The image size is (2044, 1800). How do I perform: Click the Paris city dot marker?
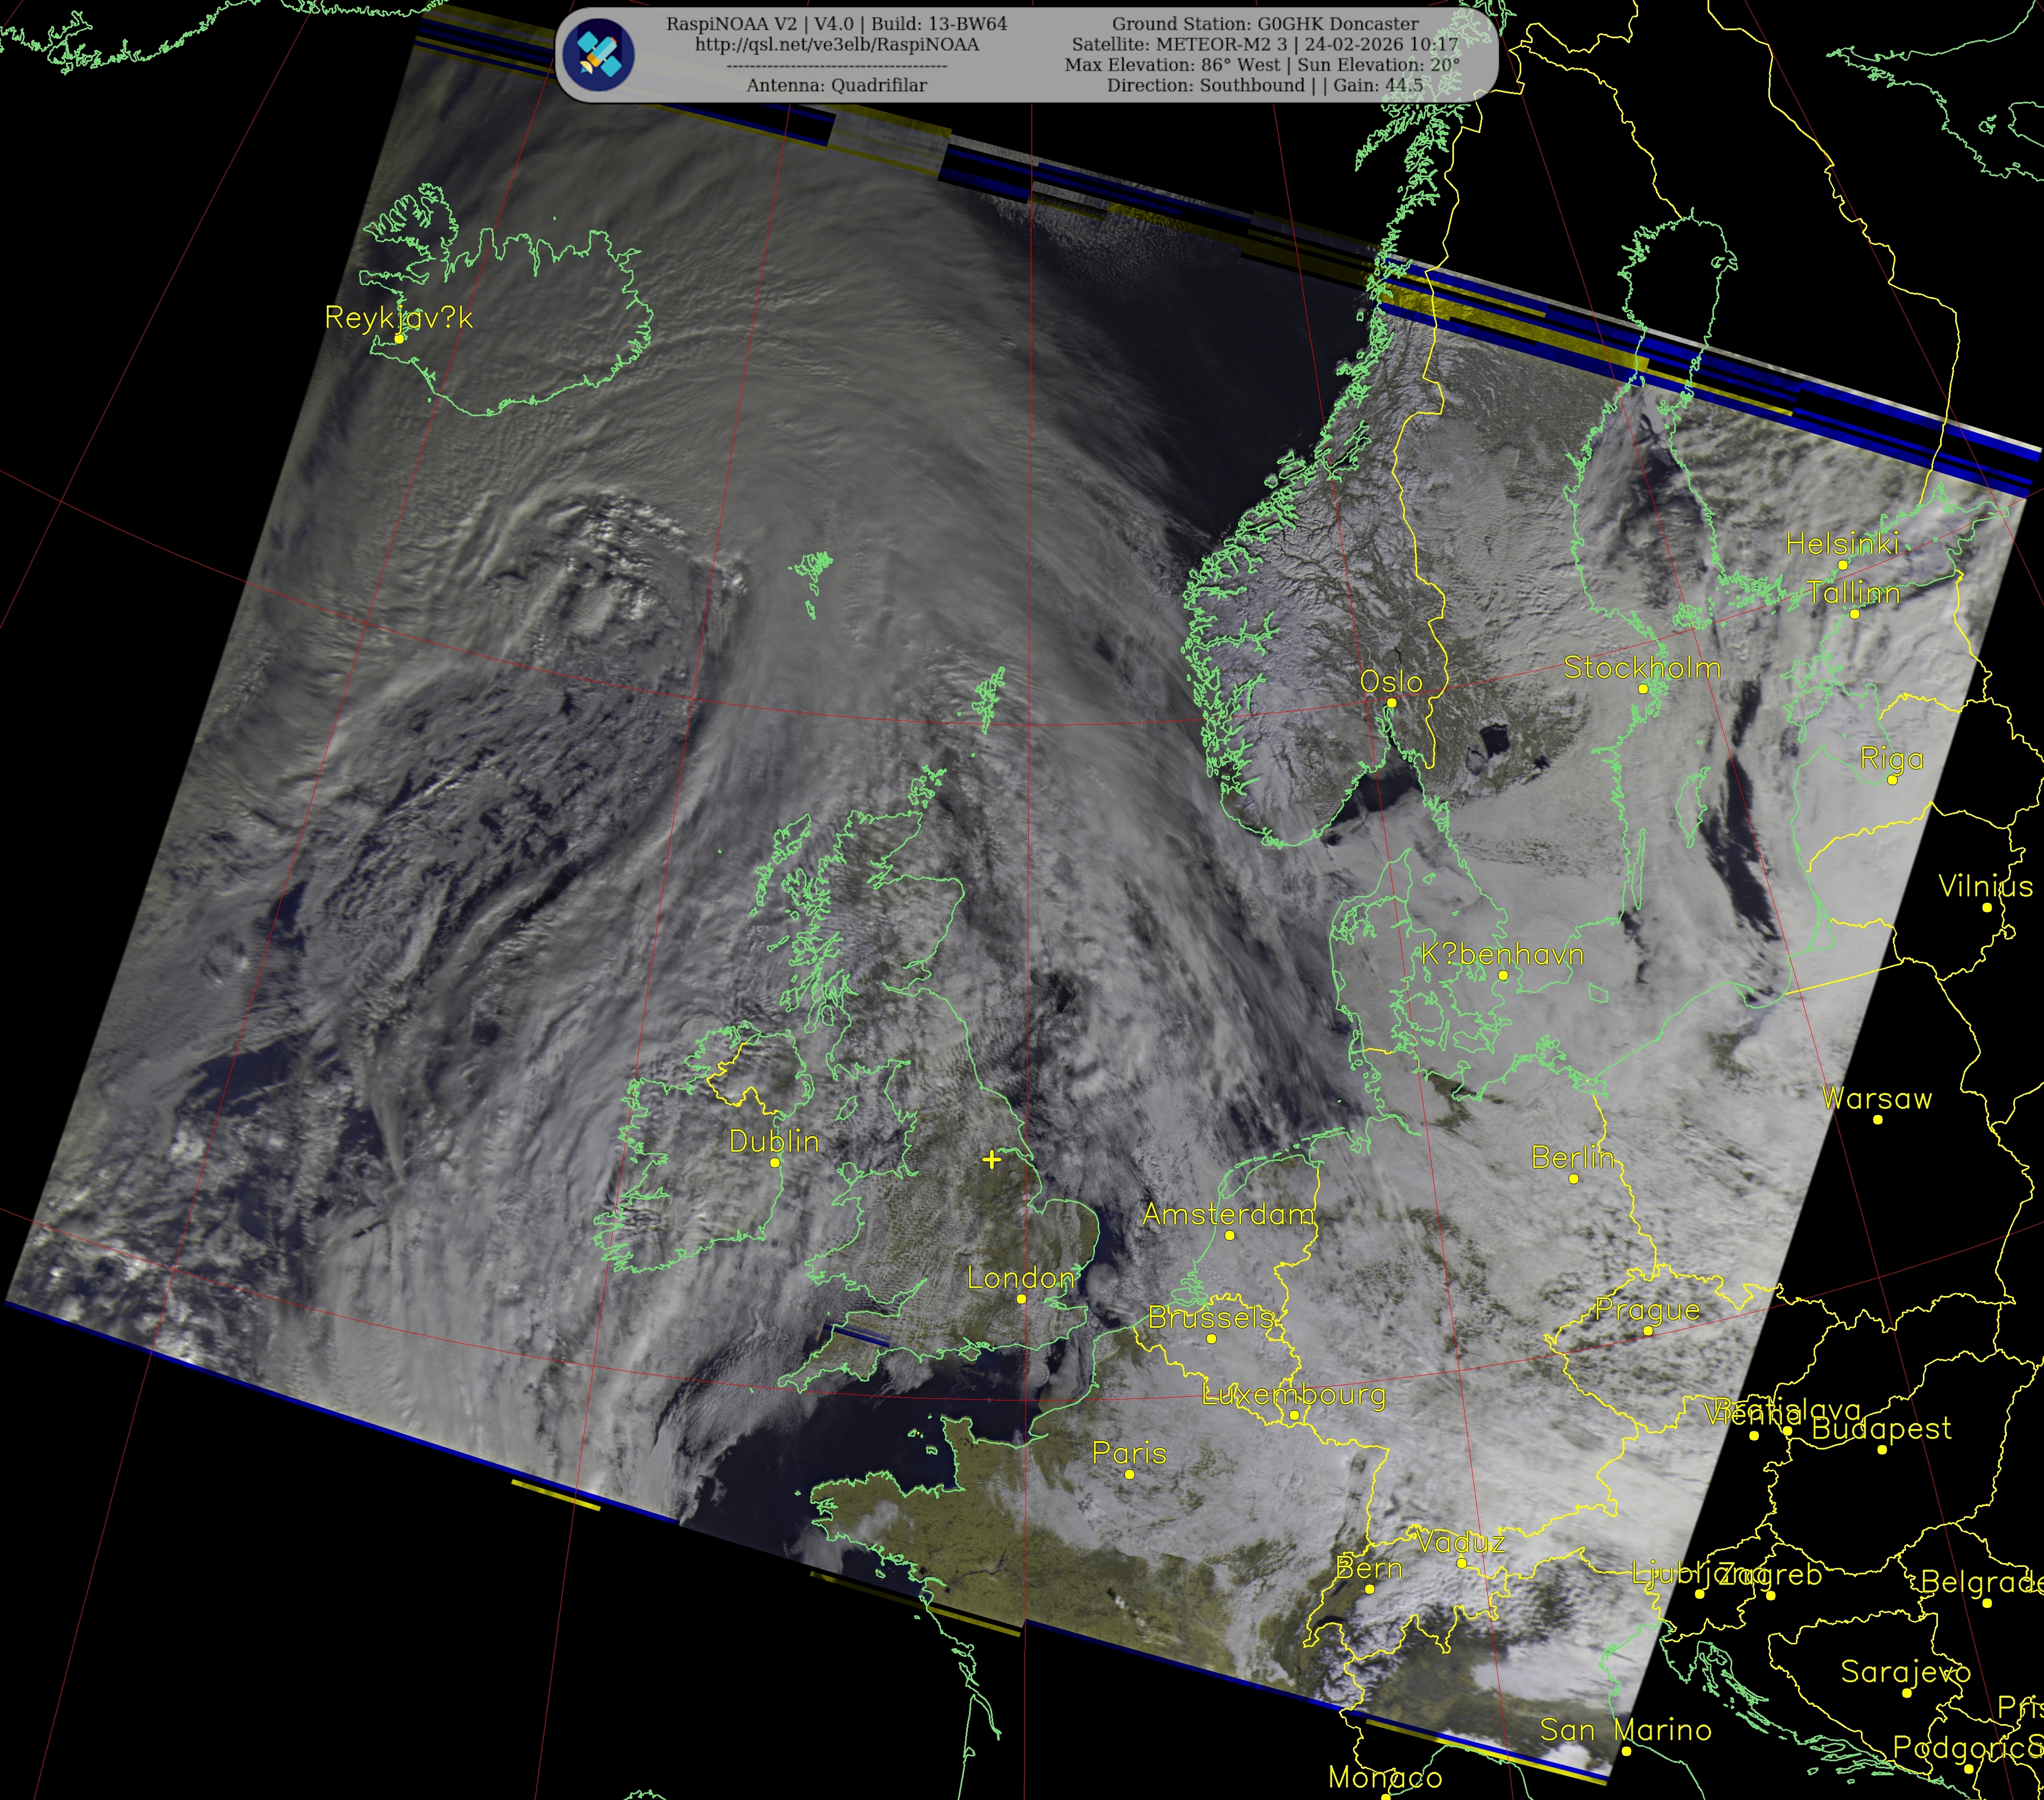point(1129,1474)
